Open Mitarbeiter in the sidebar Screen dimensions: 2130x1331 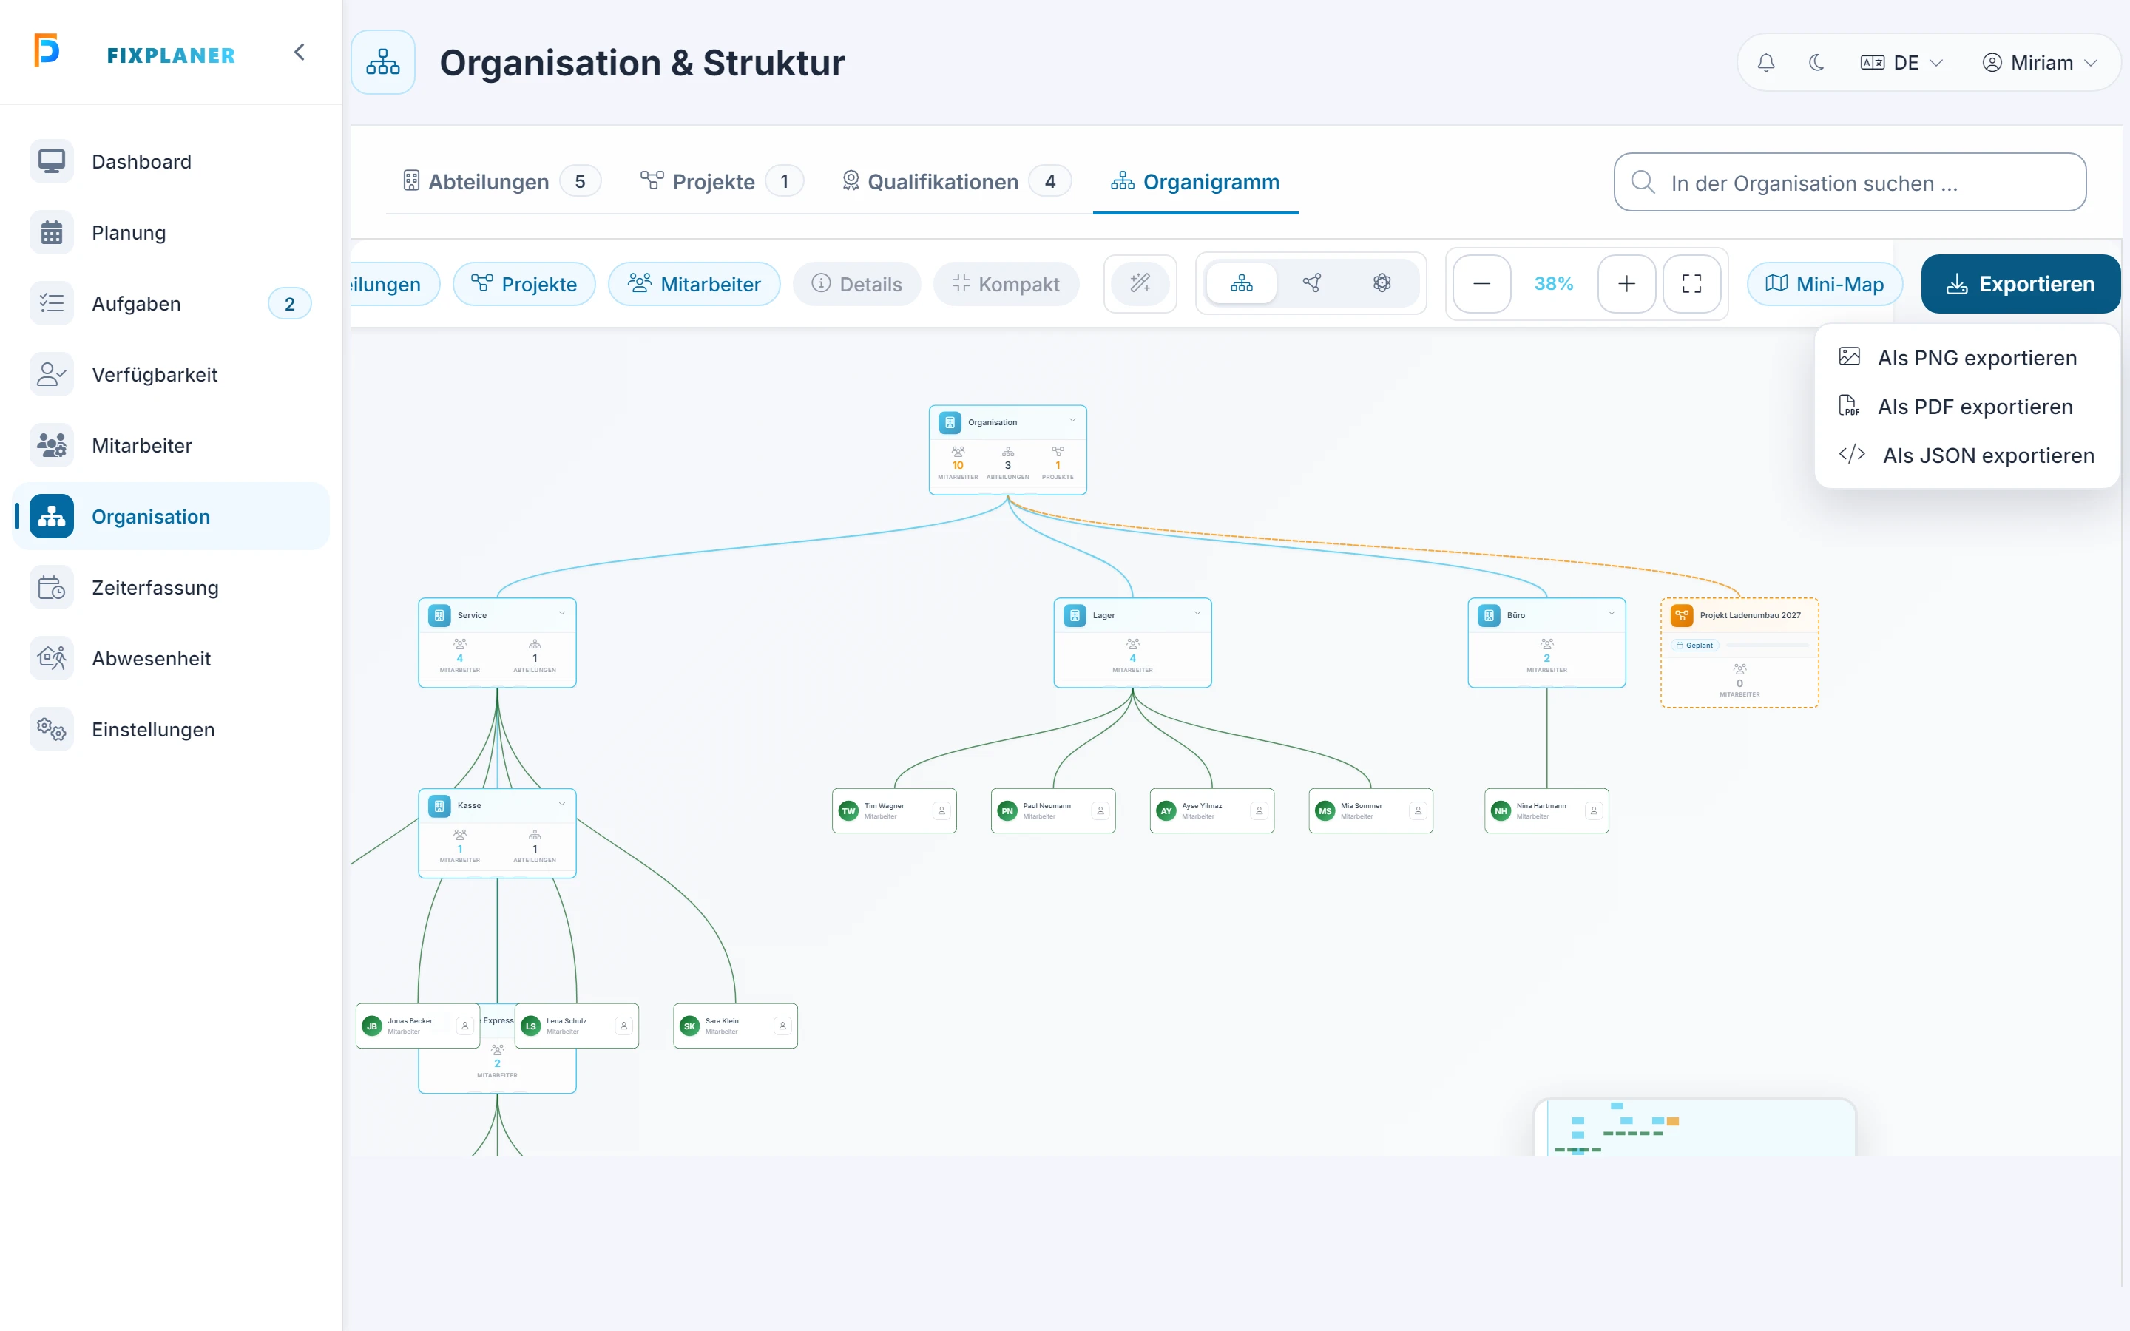point(171,445)
